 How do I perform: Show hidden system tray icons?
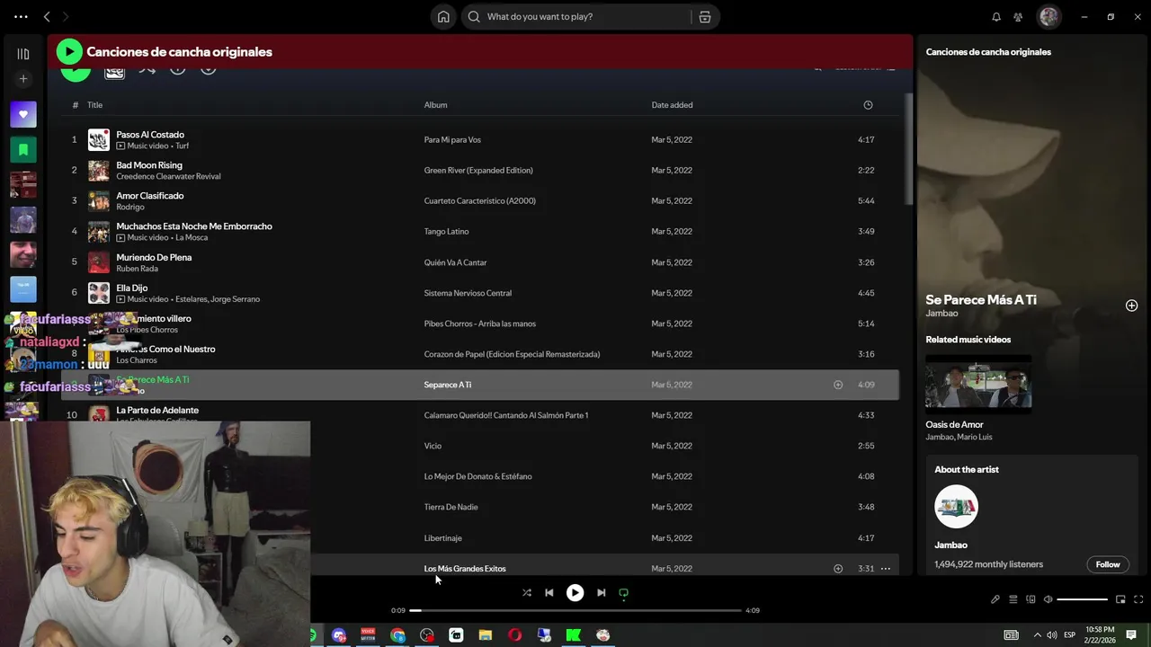click(x=1037, y=634)
